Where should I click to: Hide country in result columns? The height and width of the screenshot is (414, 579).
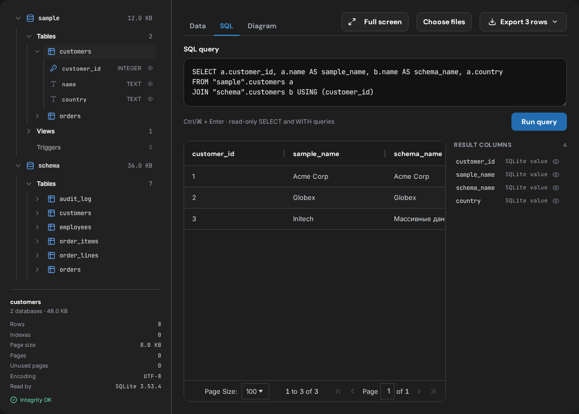click(x=556, y=201)
